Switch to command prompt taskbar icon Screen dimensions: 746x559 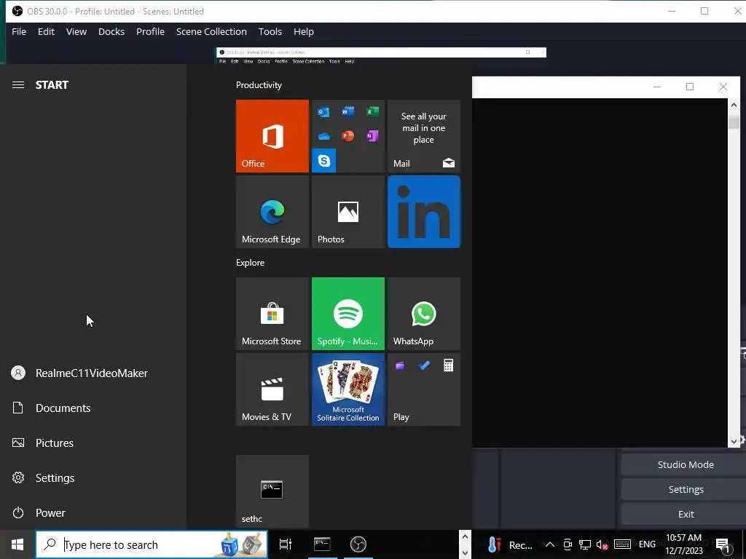(322, 544)
